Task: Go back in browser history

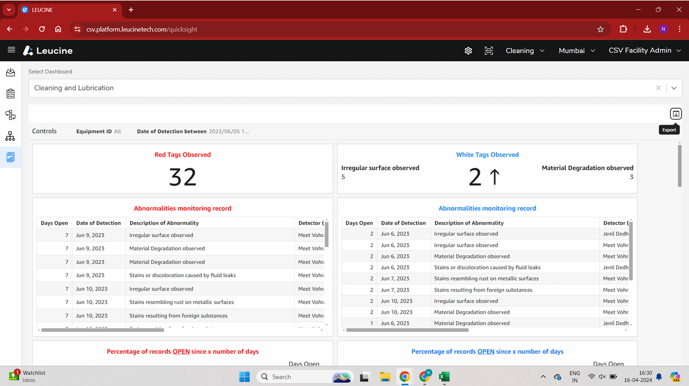Action: click(10, 29)
